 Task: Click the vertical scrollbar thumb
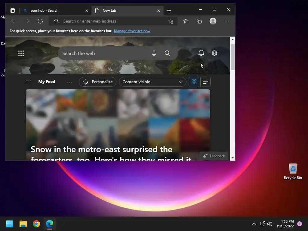tap(233, 57)
